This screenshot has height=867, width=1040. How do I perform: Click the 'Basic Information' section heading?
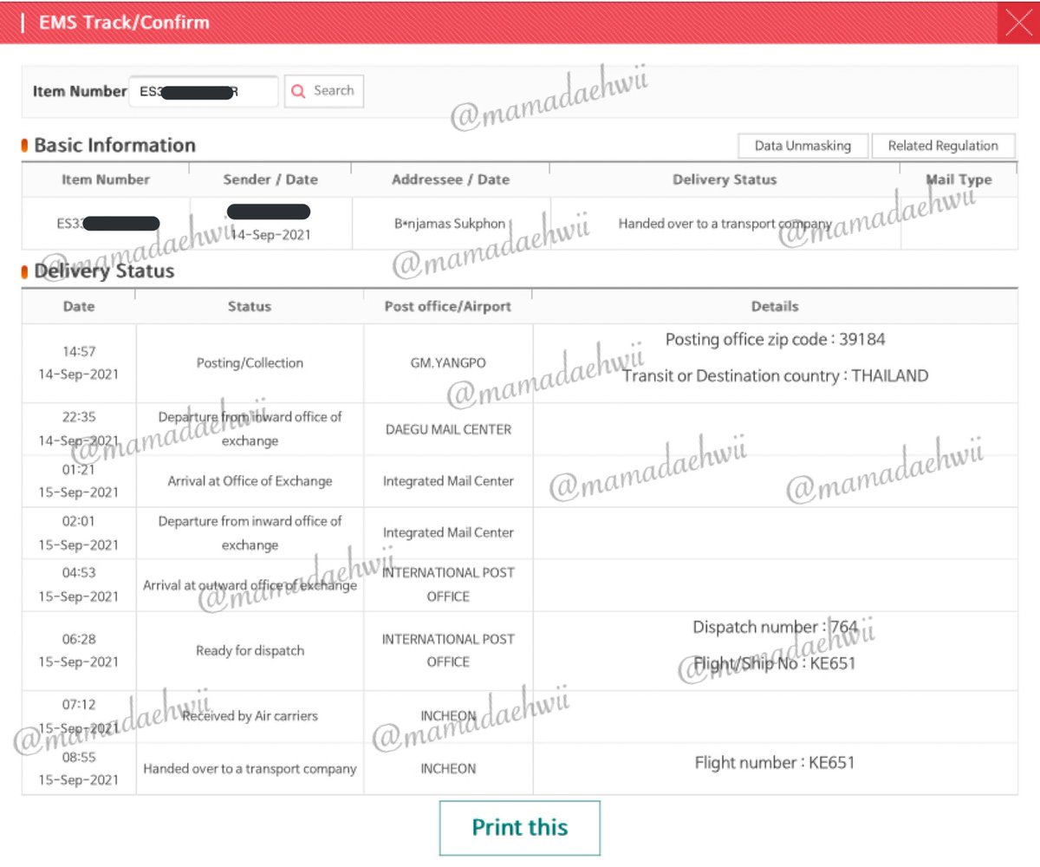pyautogui.click(x=114, y=146)
